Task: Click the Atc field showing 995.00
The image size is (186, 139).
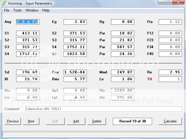Action: (x=122, y=97)
